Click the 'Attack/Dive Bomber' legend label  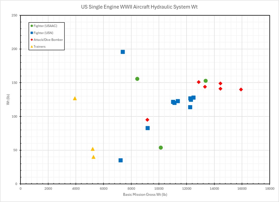48,40
